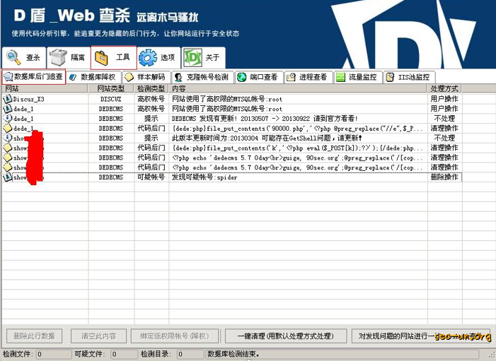Select the 克隆帐号检测 tool tab
Viewport: 496px width, 361px height.
[202, 77]
